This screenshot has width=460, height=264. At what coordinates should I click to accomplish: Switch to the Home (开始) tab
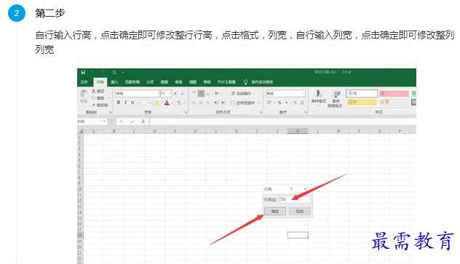100,82
